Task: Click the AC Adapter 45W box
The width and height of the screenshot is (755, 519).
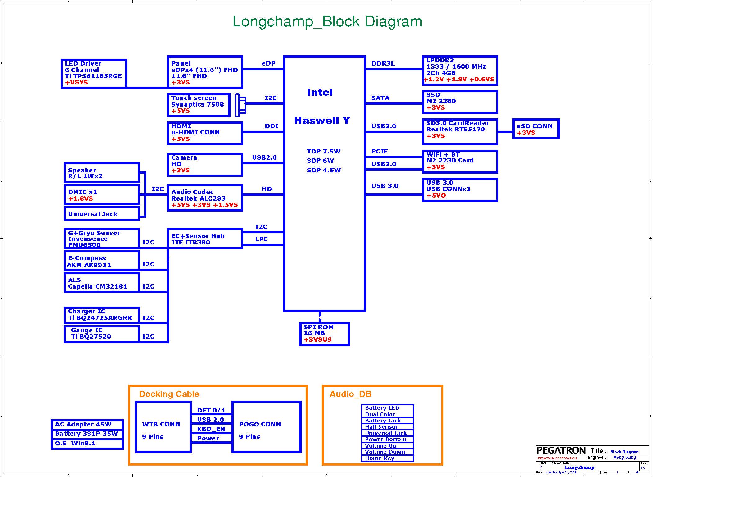Action: pyautogui.click(x=87, y=424)
